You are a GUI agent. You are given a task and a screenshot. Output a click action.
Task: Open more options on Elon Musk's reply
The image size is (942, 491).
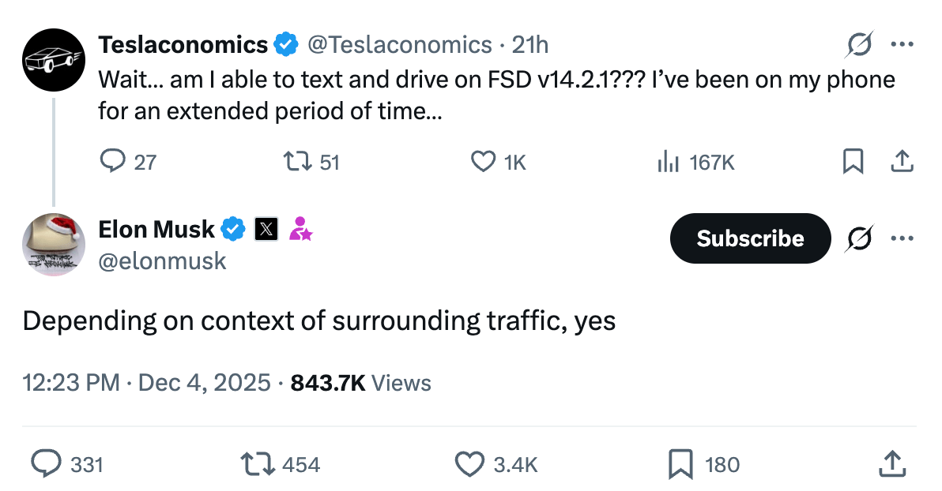click(902, 238)
